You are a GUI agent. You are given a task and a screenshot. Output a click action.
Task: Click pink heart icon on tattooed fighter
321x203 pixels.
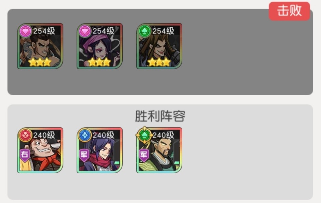[x=25, y=31]
